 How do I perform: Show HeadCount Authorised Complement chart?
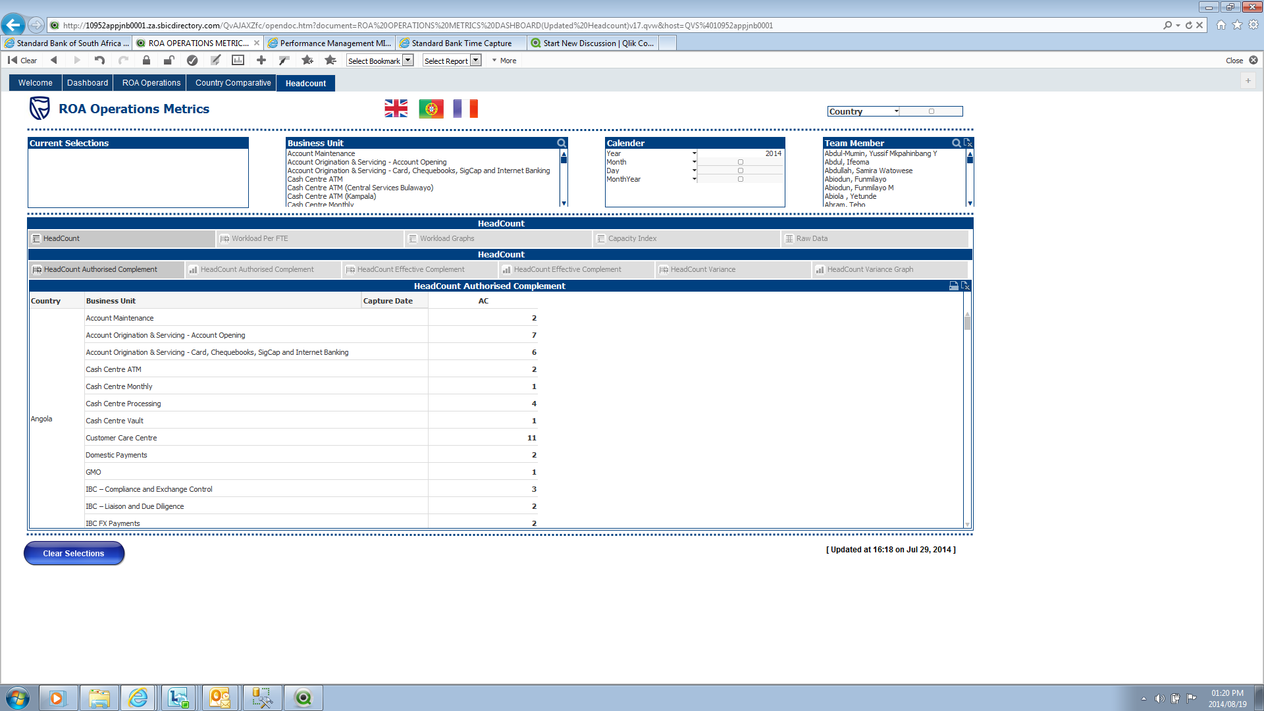(x=263, y=270)
